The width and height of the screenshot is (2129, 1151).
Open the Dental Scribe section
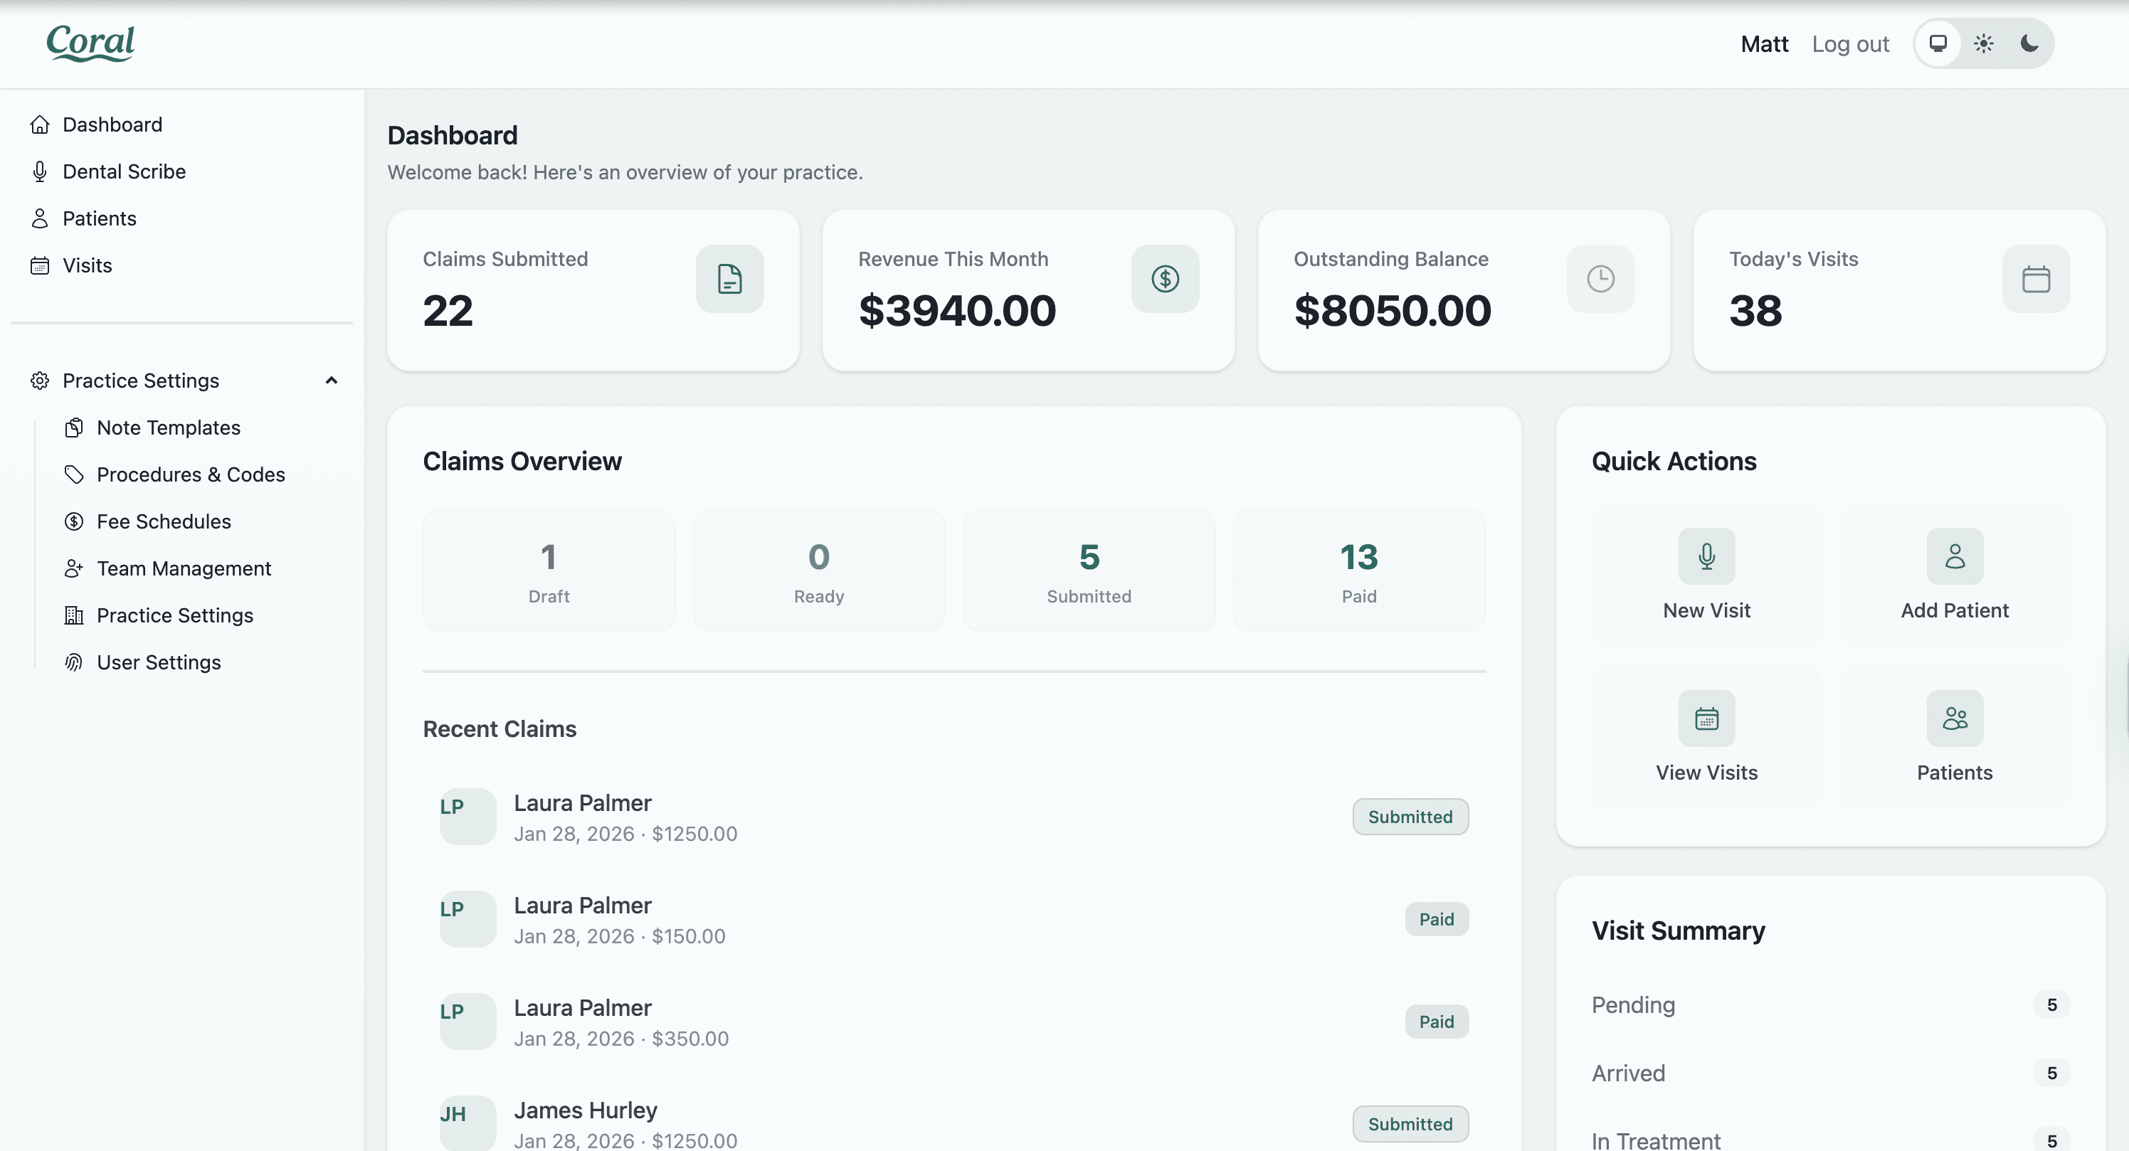click(124, 171)
